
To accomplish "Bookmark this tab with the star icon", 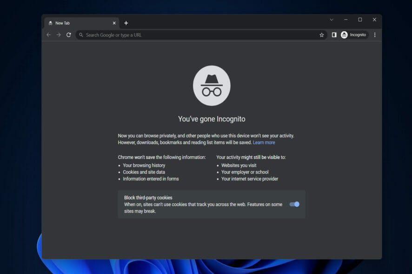I will [322, 35].
